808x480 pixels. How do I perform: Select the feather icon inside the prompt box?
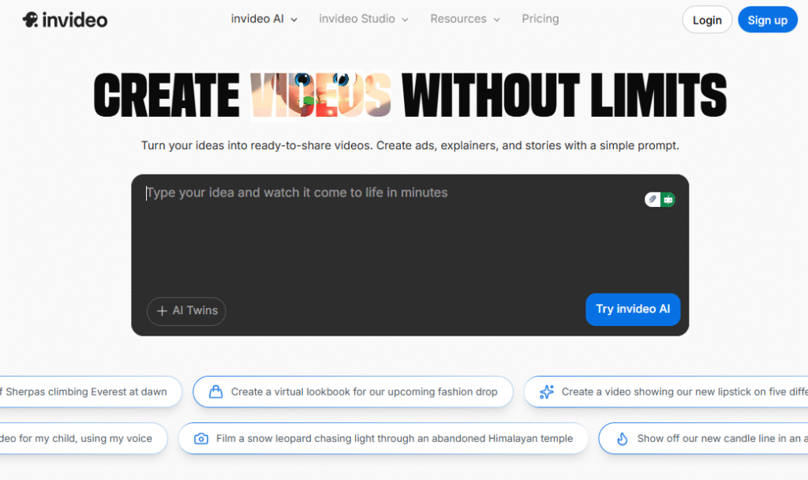click(x=651, y=199)
